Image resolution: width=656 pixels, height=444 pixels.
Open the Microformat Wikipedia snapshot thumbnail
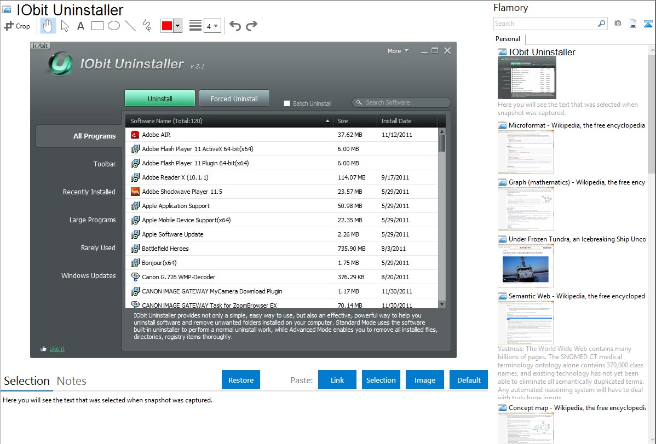pyautogui.click(x=526, y=152)
